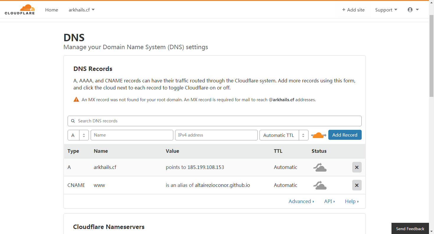The width and height of the screenshot is (434, 234).
Task: Go to the Home menu item
Action: [x=52, y=10]
